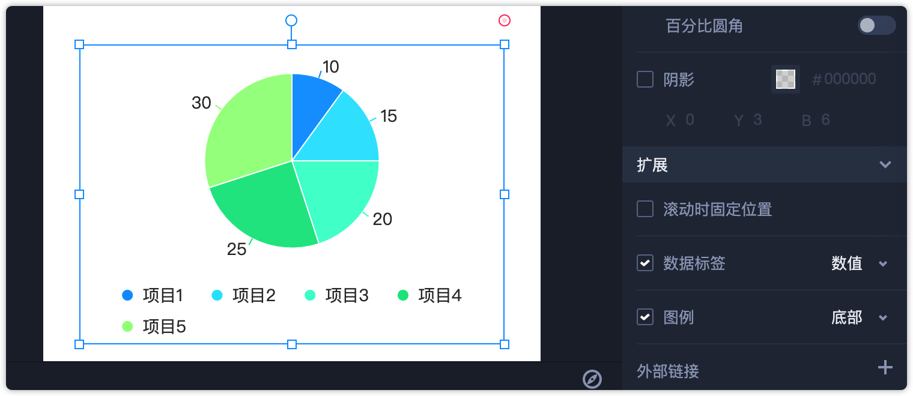The width and height of the screenshot is (913, 396).
Task: Click the 项目1 blue legend dot
Action: click(x=127, y=295)
